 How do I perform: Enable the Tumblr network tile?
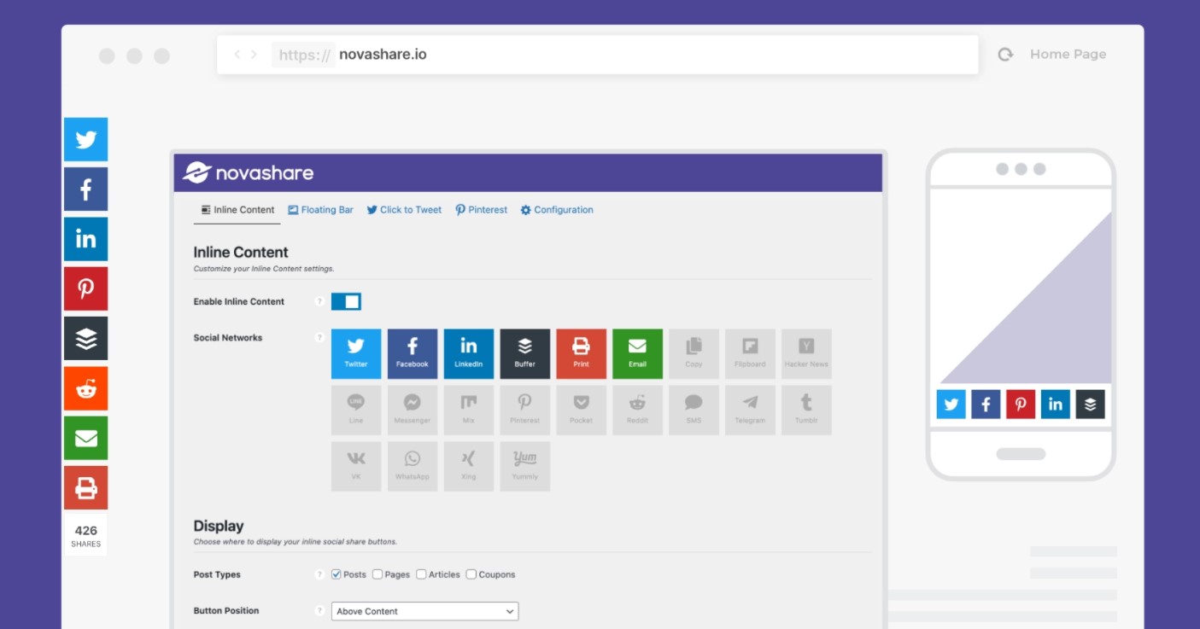tap(806, 410)
